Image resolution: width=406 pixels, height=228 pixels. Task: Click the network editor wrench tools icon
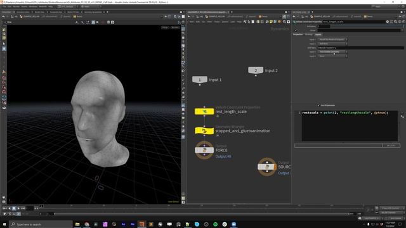[x=245, y=22]
